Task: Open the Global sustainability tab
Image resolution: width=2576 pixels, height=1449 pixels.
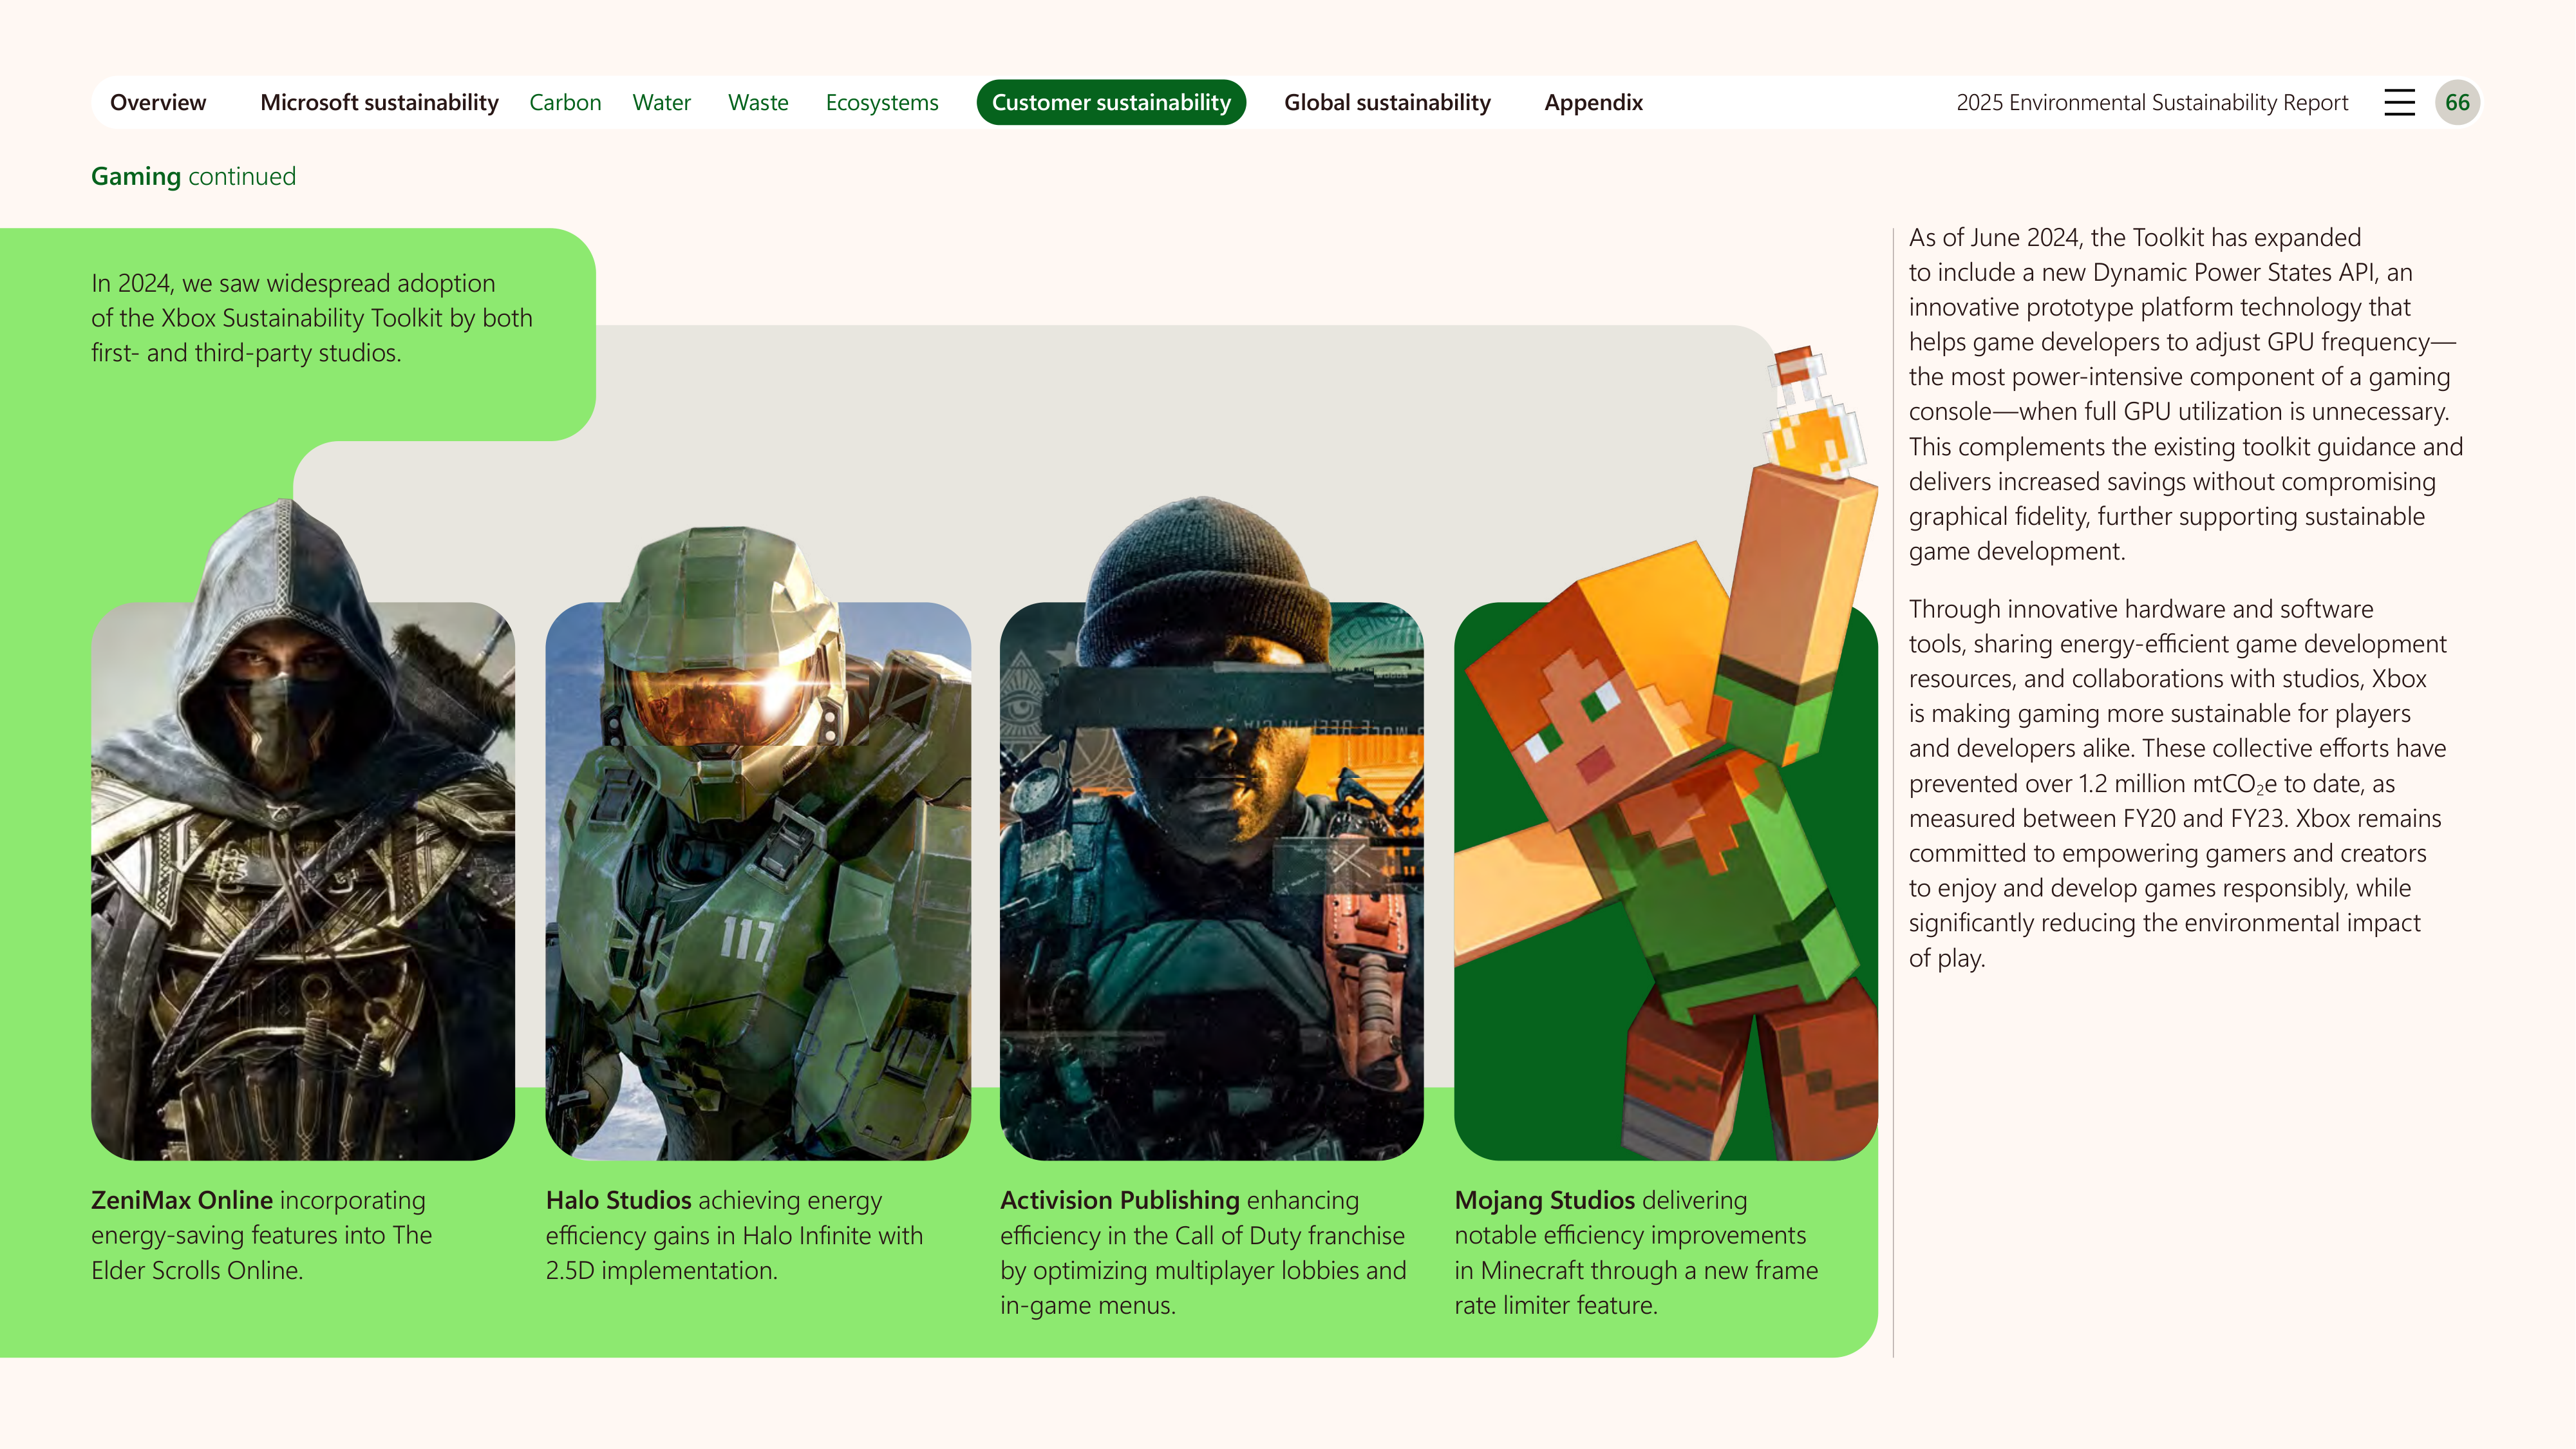Action: (1387, 102)
